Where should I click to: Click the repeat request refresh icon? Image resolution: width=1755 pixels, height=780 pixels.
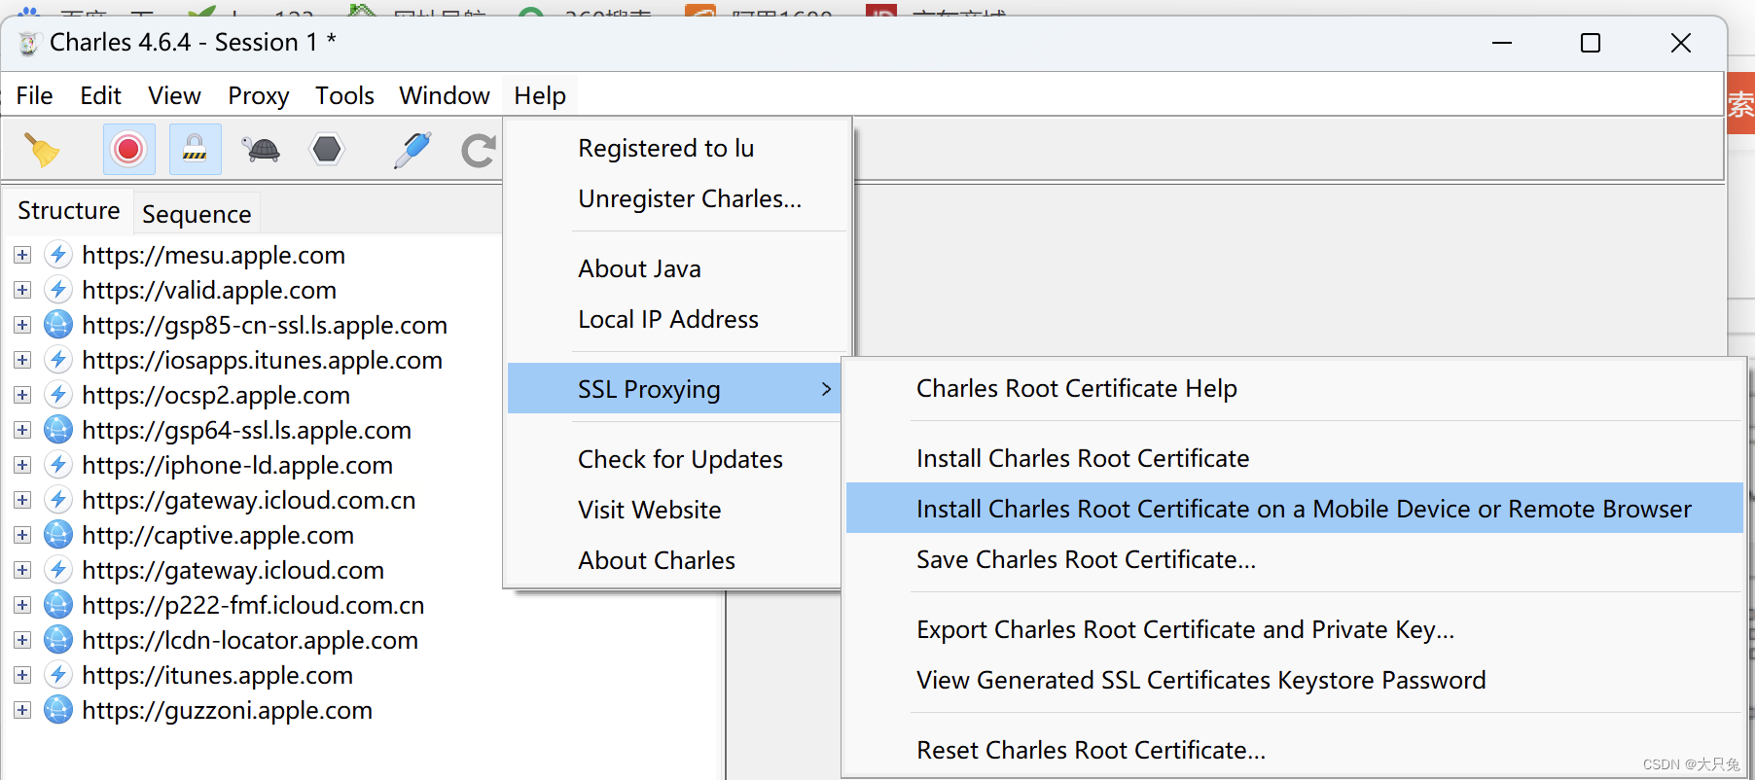tap(478, 150)
